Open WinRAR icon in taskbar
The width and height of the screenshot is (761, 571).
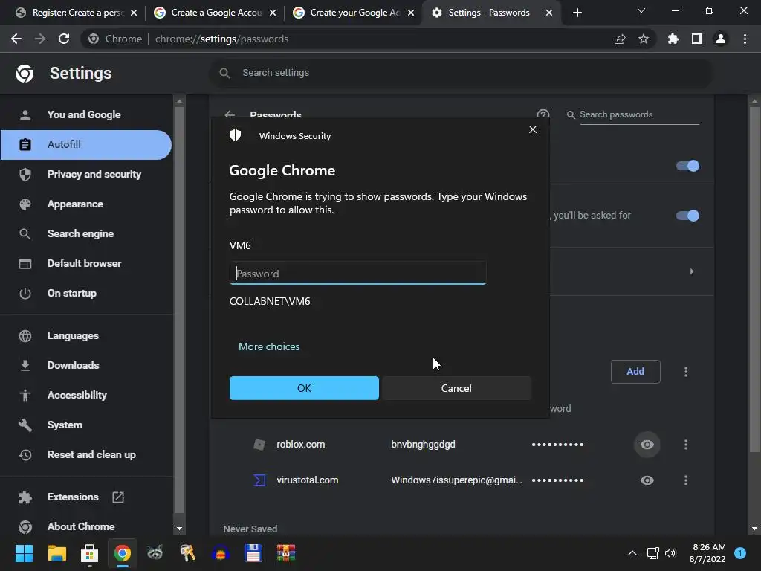286,553
